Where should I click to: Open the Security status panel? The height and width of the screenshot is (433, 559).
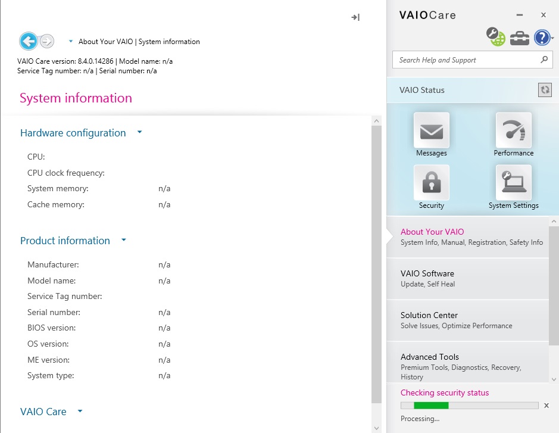coord(431,183)
